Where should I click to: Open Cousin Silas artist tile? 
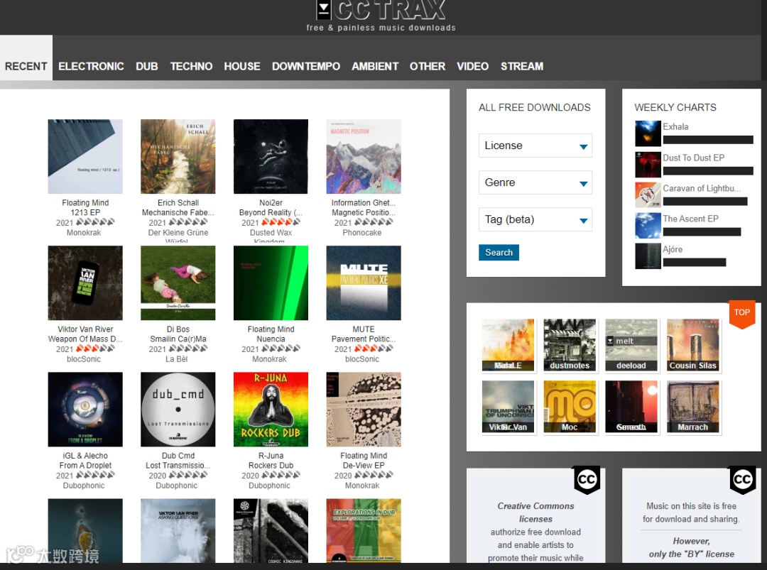[x=692, y=345]
